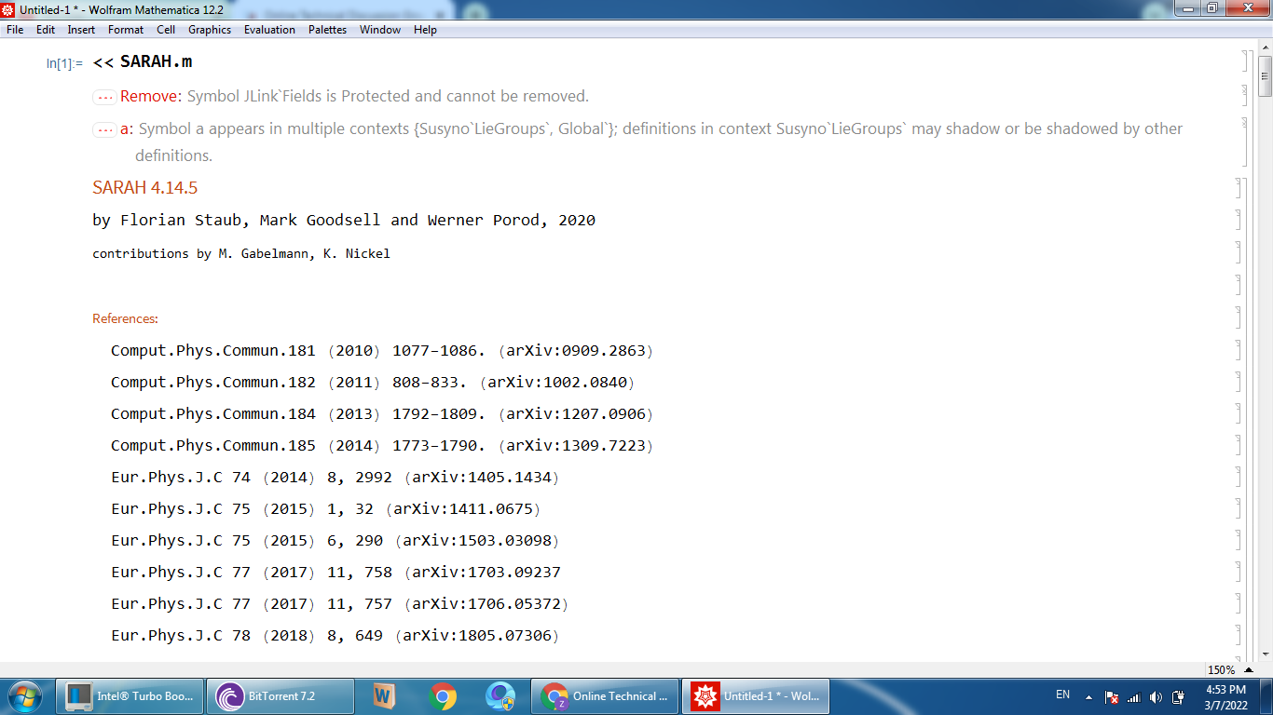Viewport: 1273px width, 715px height.
Task: Open the Format menu
Action: tap(126, 30)
